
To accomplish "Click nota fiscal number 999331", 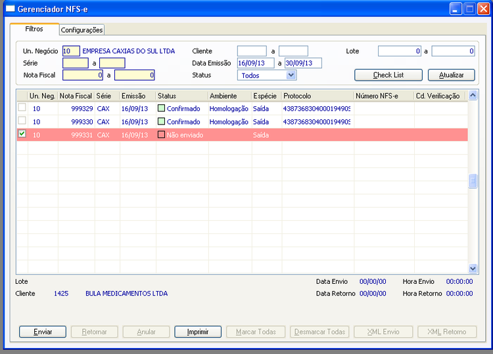I will 82,135.
